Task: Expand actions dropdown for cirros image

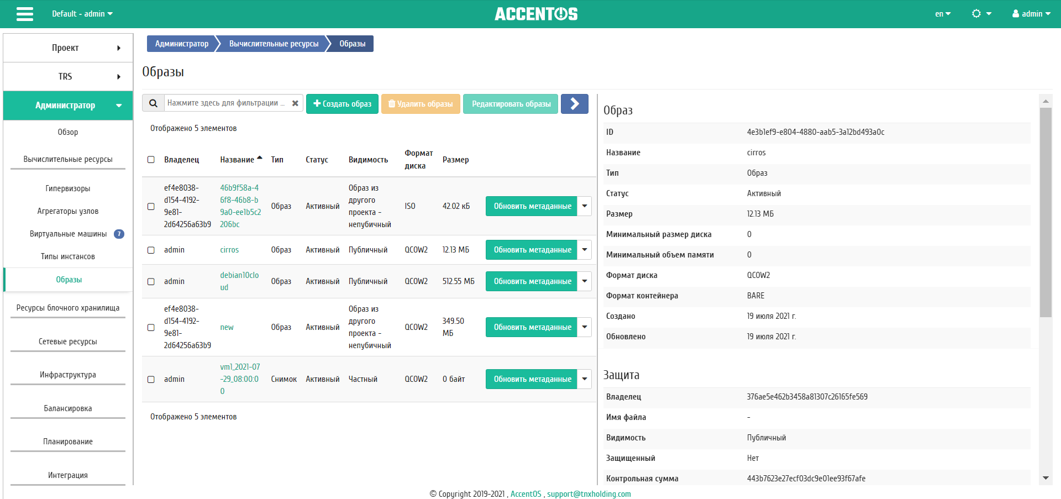Action: point(585,250)
